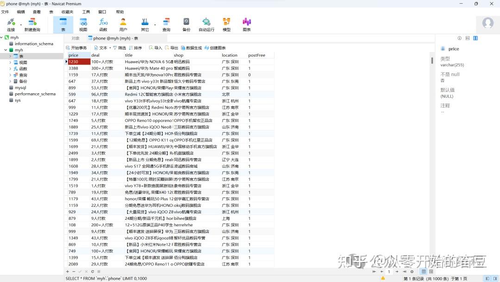The image size is (500, 282).
Task: Open the 文本 text dropdown
Action: [x=103, y=48]
